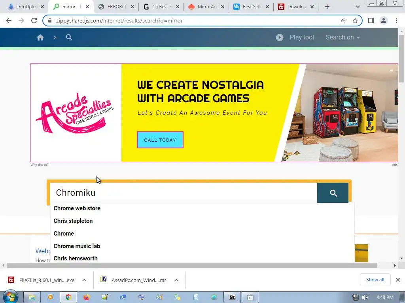This screenshot has width=405, height=303.
Task: Open the calculator taskbar icon
Action: (196, 297)
